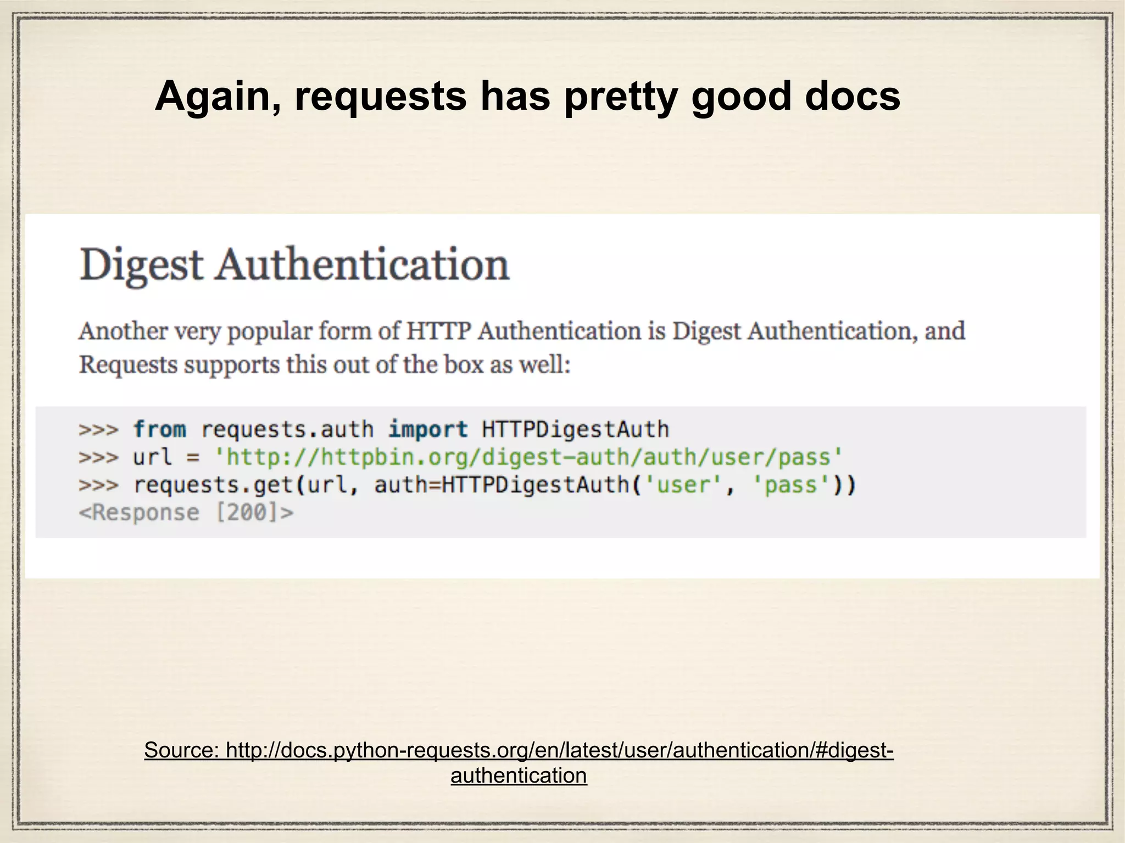
Task: Click the 'Digest Authentication' heading
Action: click(x=294, y=265)
